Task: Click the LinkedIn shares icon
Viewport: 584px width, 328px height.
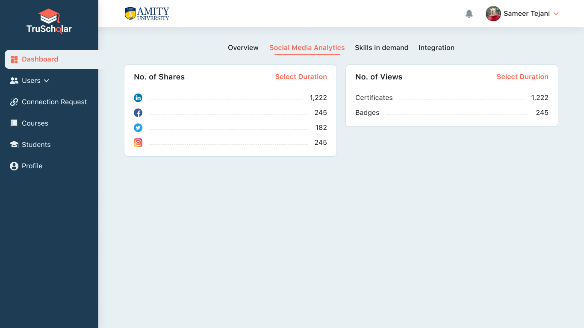Action: 138,98
